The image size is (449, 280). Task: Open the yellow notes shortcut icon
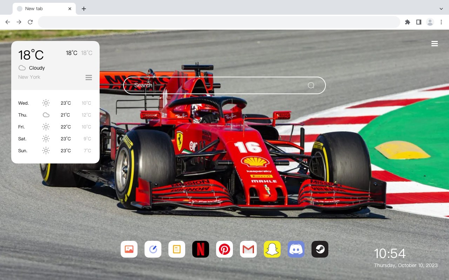click(177, 249)
